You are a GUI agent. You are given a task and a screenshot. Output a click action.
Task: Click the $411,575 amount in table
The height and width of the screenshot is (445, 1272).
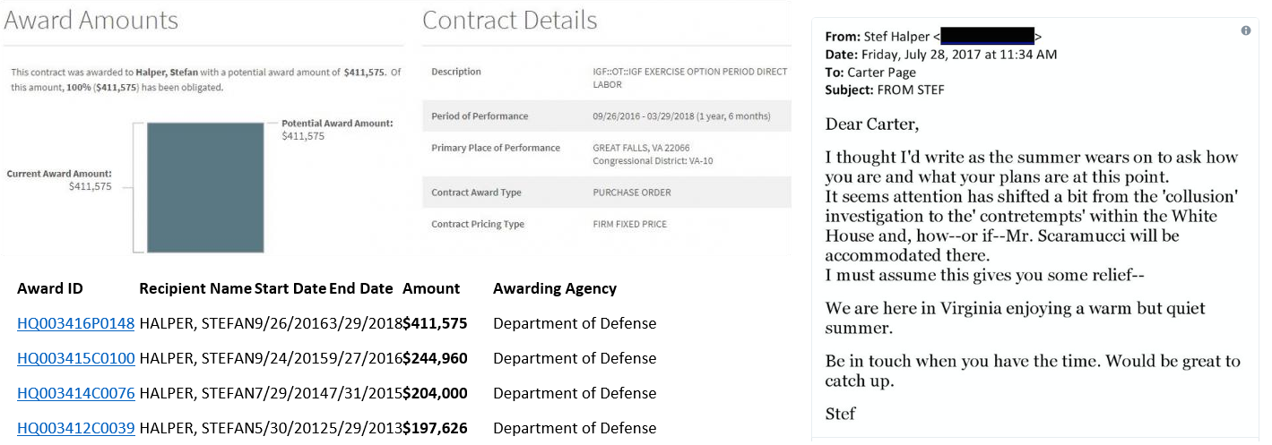[x=435, y=323]
